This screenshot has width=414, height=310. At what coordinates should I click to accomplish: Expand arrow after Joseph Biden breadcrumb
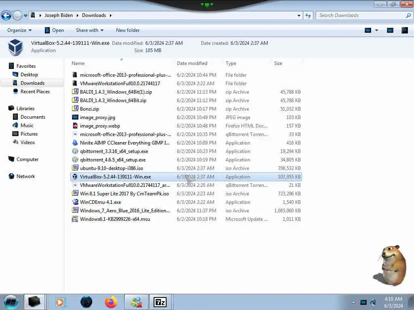(77, 16)
